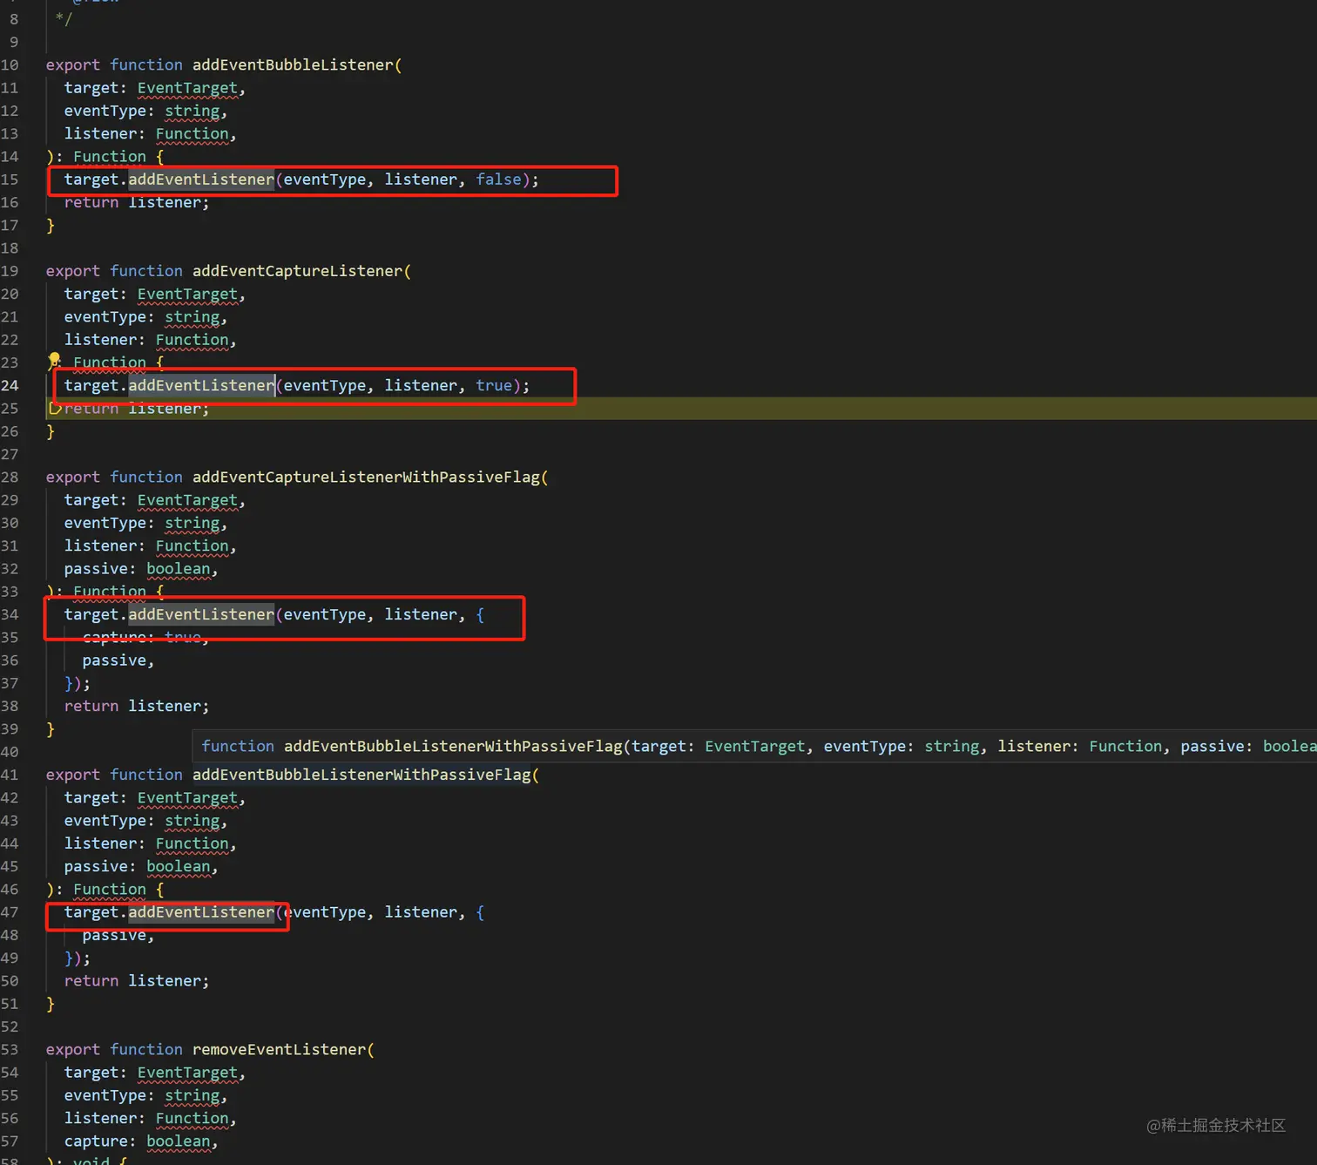Viewport: 1317px width, 1165px height.
Task: Click line number 53 in the gutter
Action: (x=10, y=1049)
